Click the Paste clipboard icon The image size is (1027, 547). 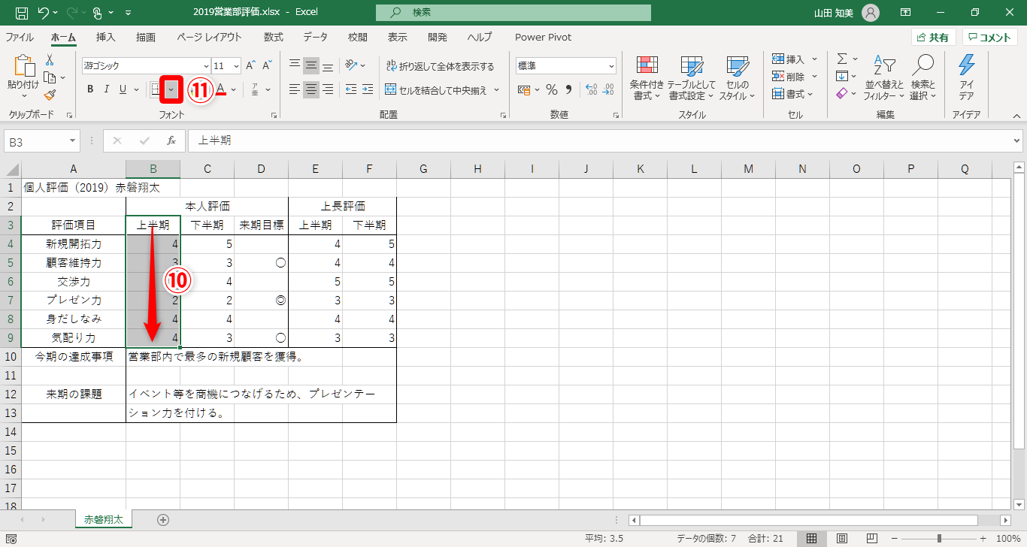pos(23,66)
